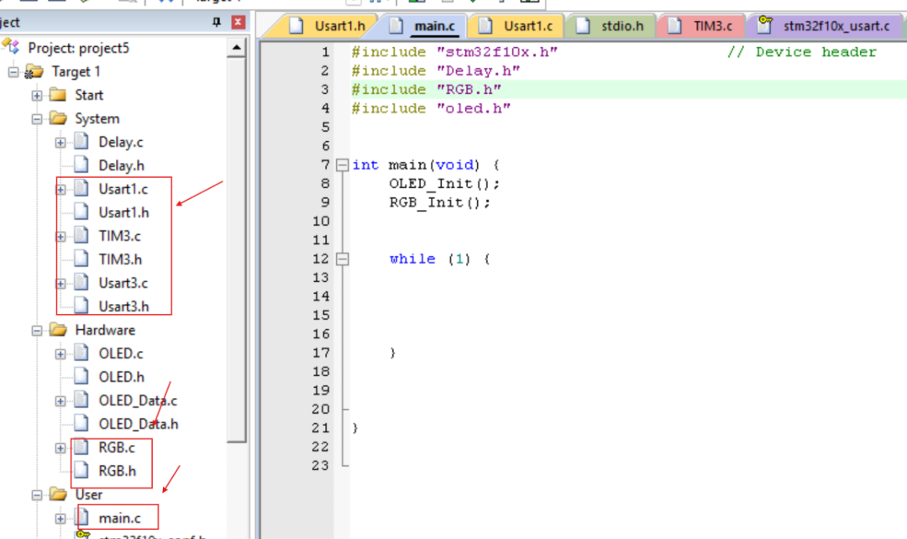Collapse the main function code fold
907x539 pixels.
pyautogui.click(x=343, y=165)
